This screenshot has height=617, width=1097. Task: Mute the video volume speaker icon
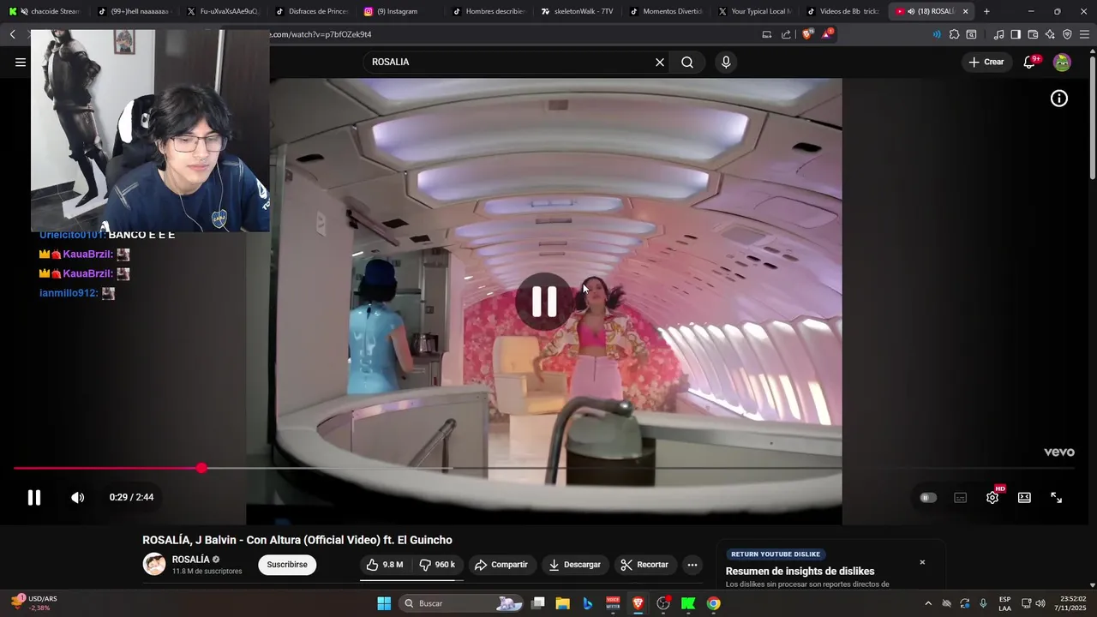point(77,498)
